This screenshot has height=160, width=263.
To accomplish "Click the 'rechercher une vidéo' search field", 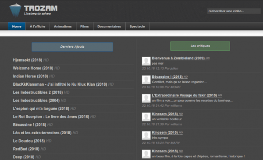I will 234,11.
